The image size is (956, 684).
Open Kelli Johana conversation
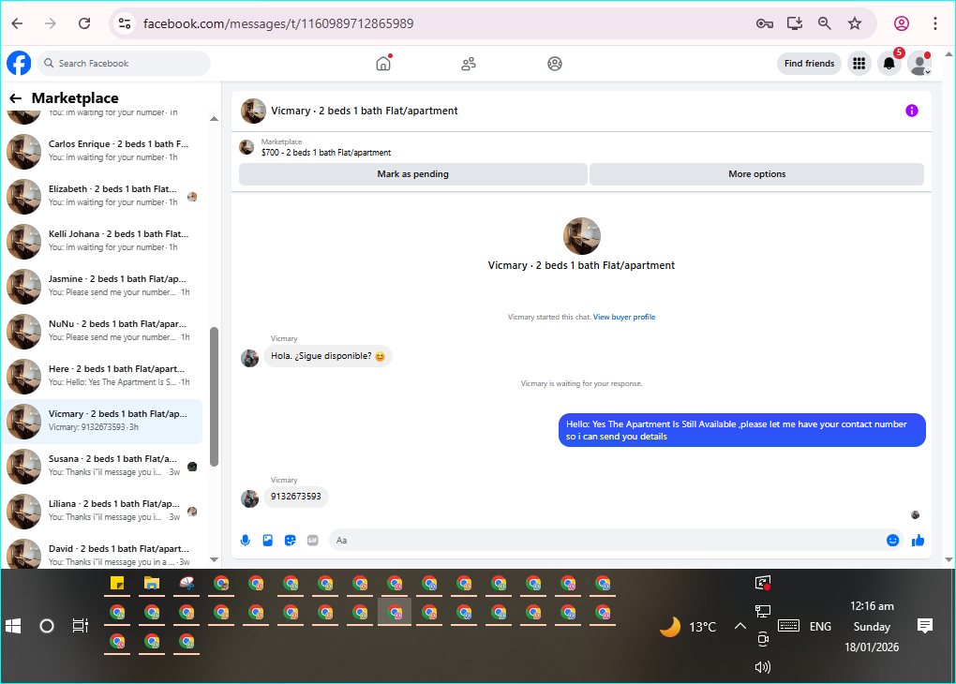(x=104, y=241)
